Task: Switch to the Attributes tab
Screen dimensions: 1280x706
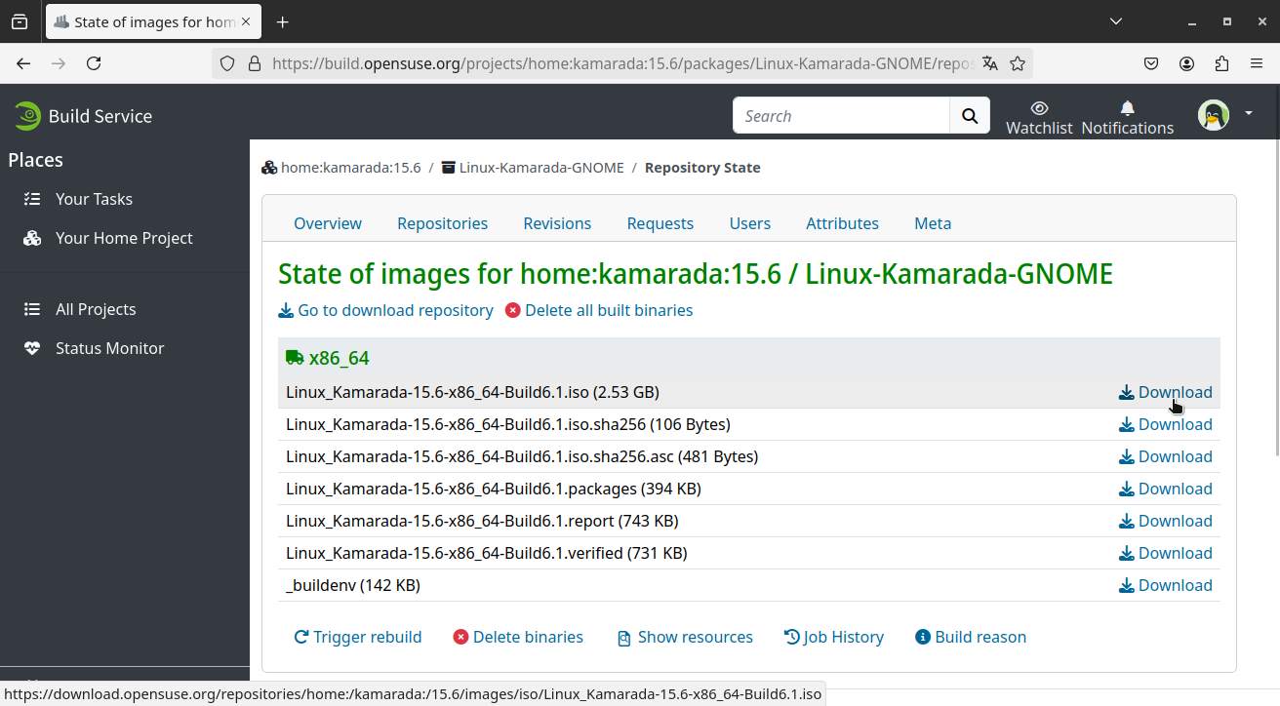Action: (842, 223)
